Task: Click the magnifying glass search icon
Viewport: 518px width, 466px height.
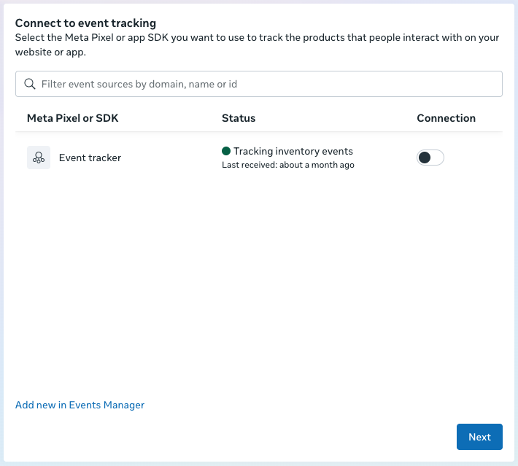Action: (x=30, y=84)
